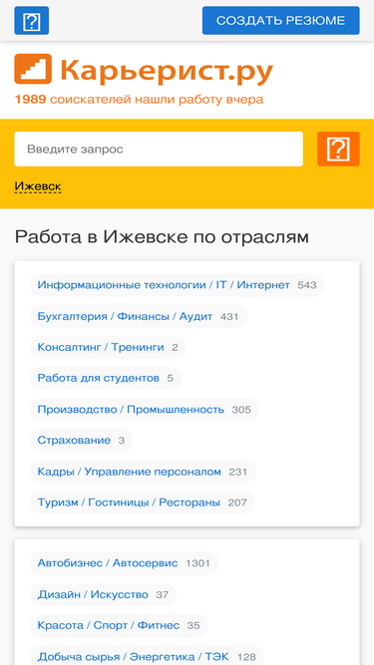Click the СОЗДАТЬ РЕЗЮМЕ button

click(x=280, y=20)
